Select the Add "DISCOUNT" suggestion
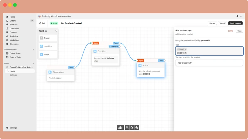 [209, 63]
